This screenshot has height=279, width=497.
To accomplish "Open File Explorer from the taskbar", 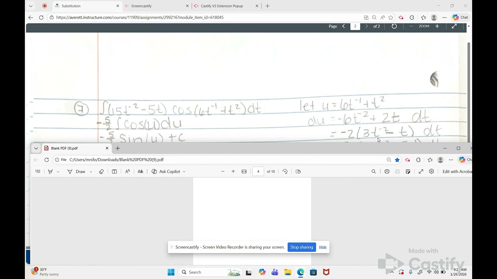I will pos(288,272).
